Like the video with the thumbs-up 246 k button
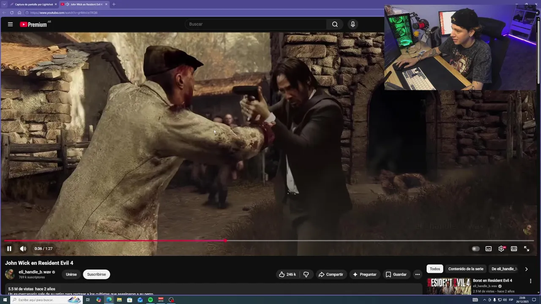The width and height of the screenshot is (541, 304). 287,274
